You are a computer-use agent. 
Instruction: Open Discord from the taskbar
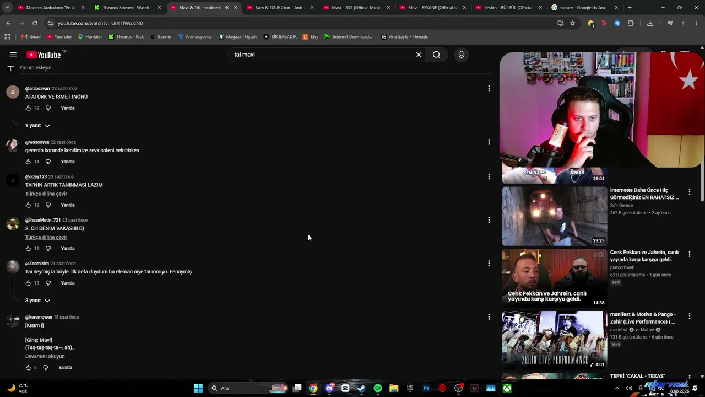pyautogui.click(x=329, y=388)
